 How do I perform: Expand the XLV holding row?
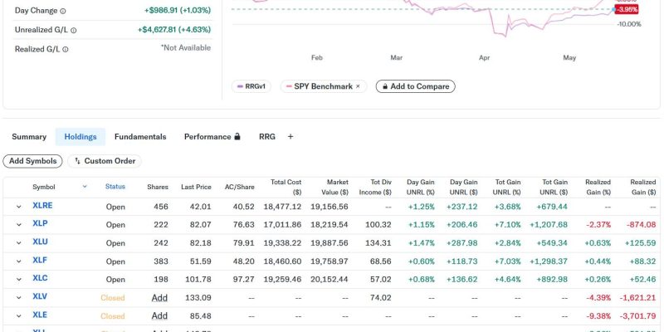pos(18,298)
